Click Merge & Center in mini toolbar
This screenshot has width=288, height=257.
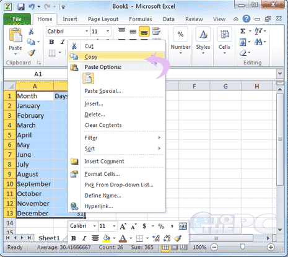tap(183, 226)
